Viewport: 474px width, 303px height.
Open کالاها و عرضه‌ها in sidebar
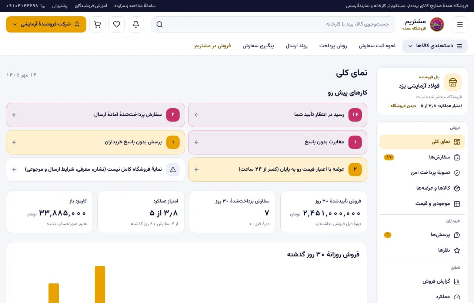point(422,188)
